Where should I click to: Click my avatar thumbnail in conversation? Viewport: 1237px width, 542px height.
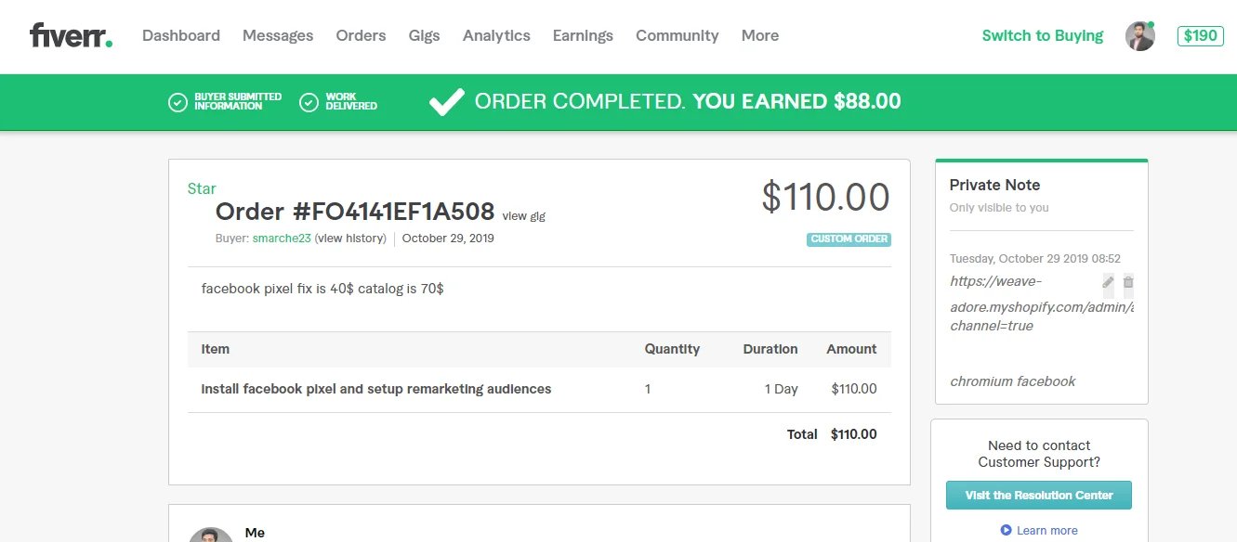(x=211, y=536)
